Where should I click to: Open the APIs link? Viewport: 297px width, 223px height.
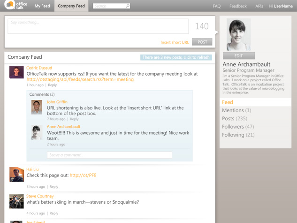coord(259,6)
